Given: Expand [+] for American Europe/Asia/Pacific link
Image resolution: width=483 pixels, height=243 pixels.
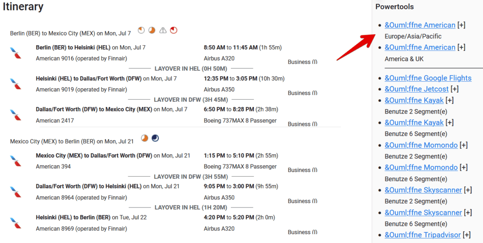Looking at the screenshot, I should [x=461, y=25].
